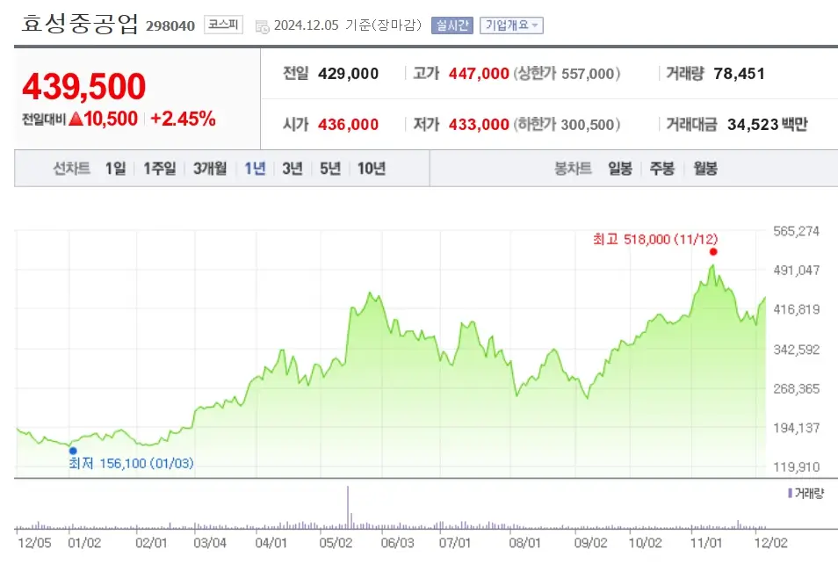Click the 고가 447,000 value
Image resolution: width=838 pixels, height=564 pixels.
479,74
